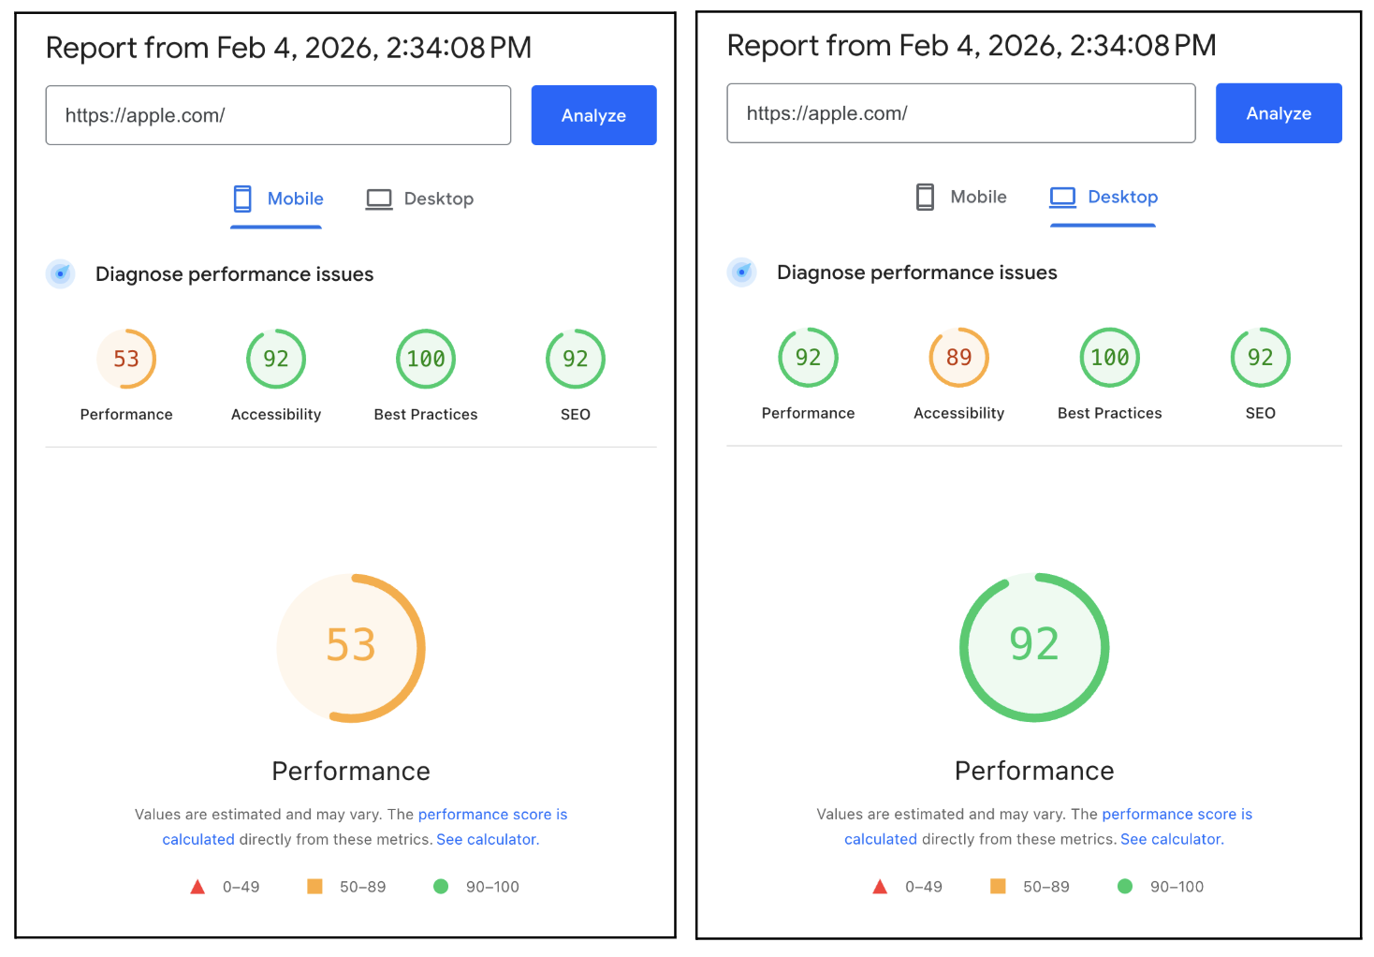The image size is (1374, 957).
Task: Switch to the Desktop tab in the right report
Action: pyautogui.click(x=1103, y=197)
